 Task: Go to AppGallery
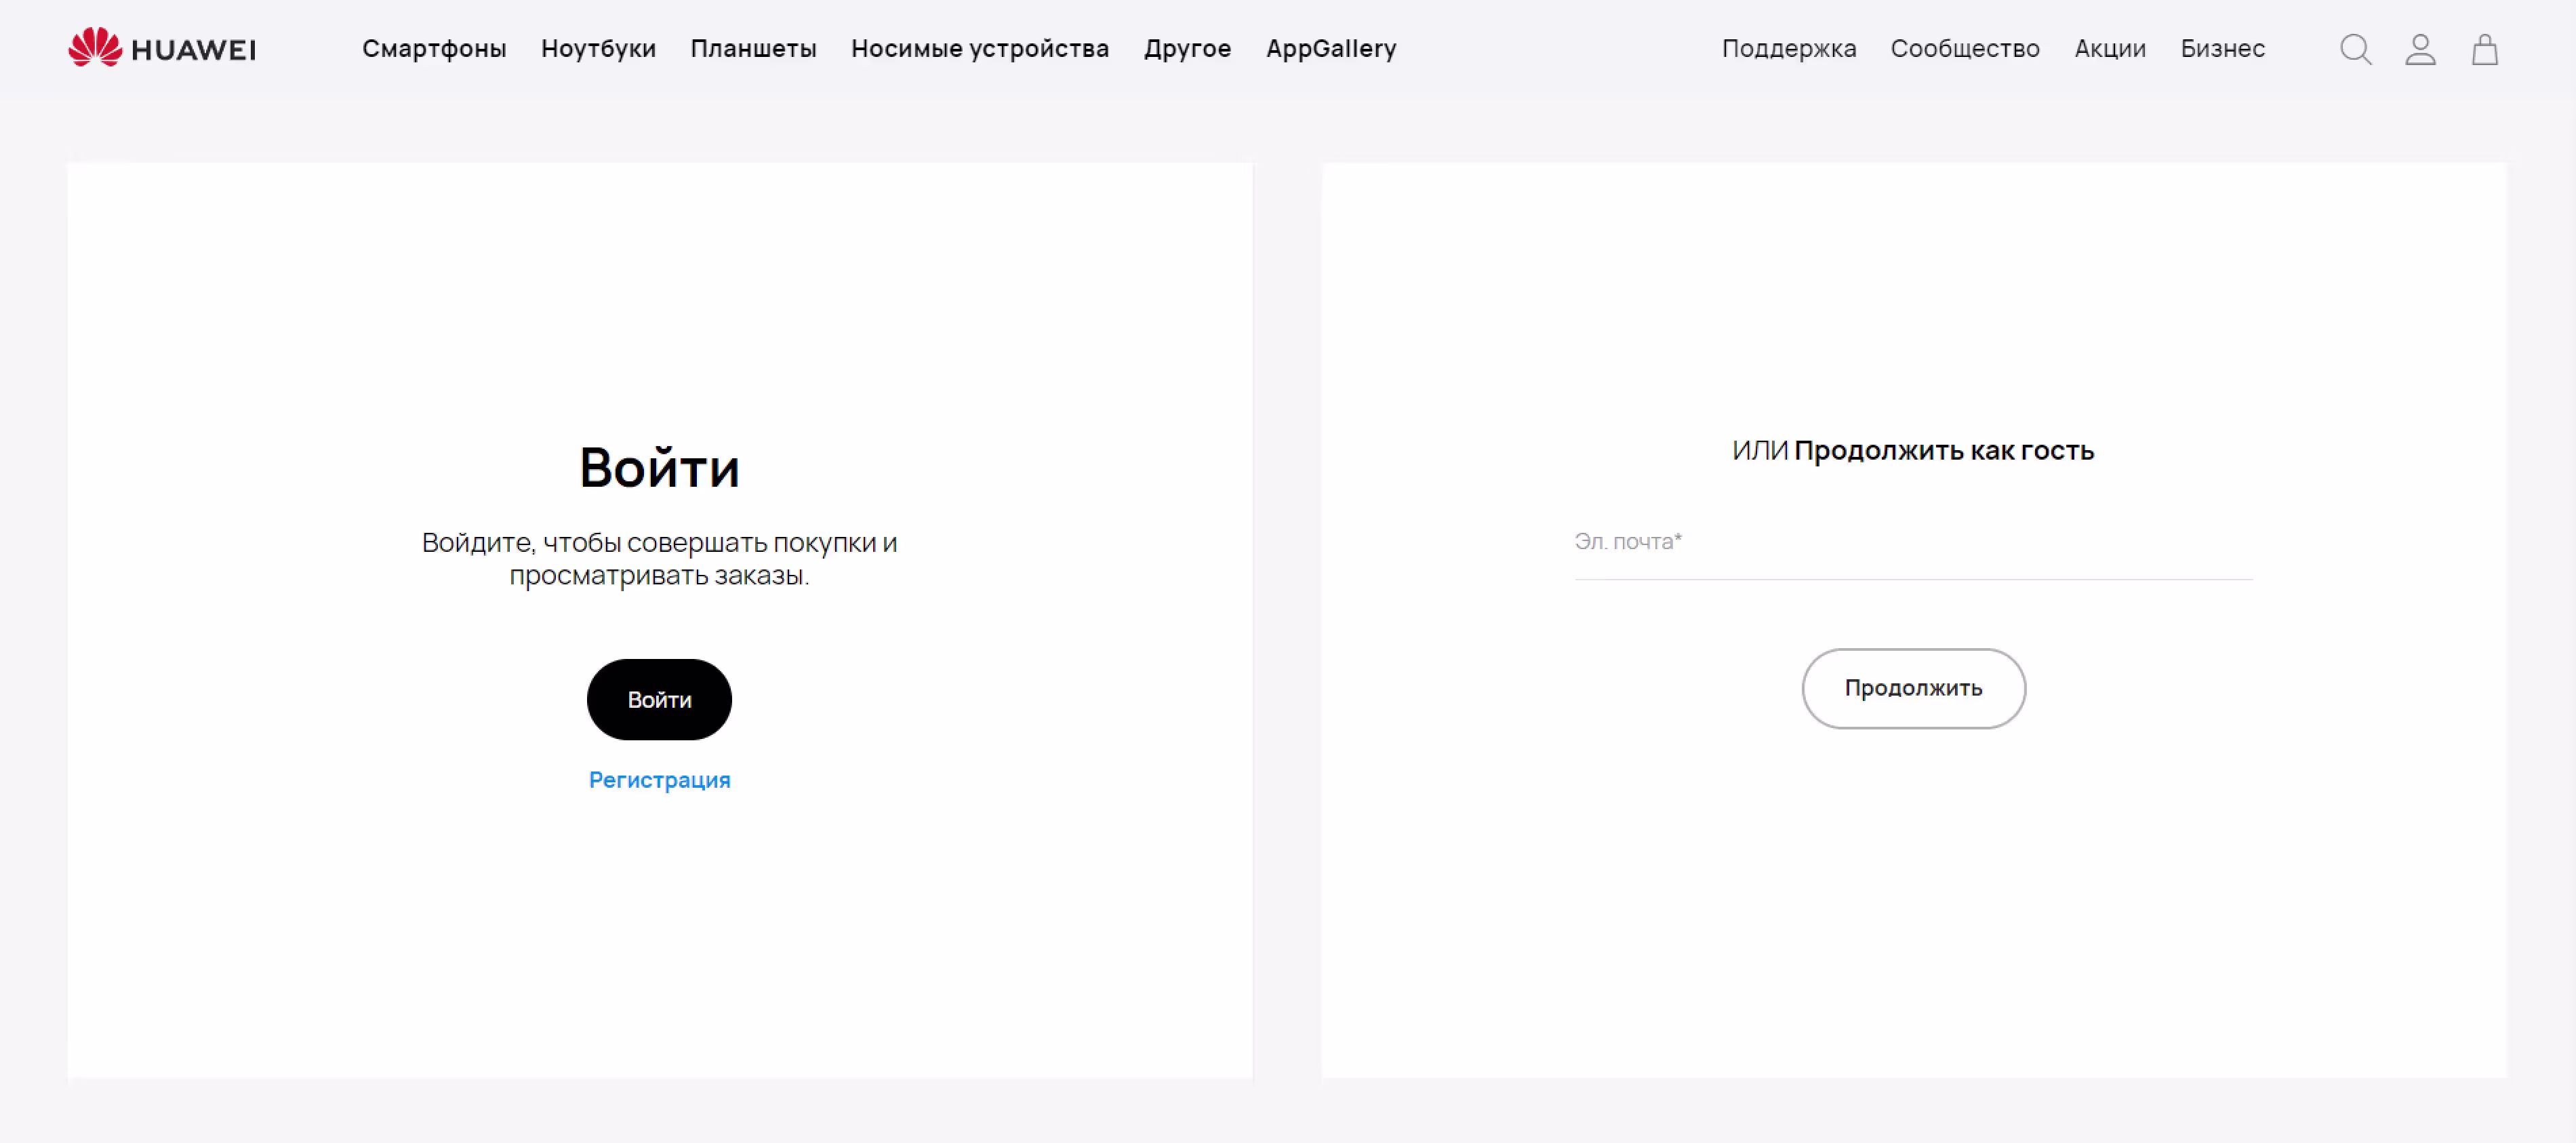(x=1331, y=48)
